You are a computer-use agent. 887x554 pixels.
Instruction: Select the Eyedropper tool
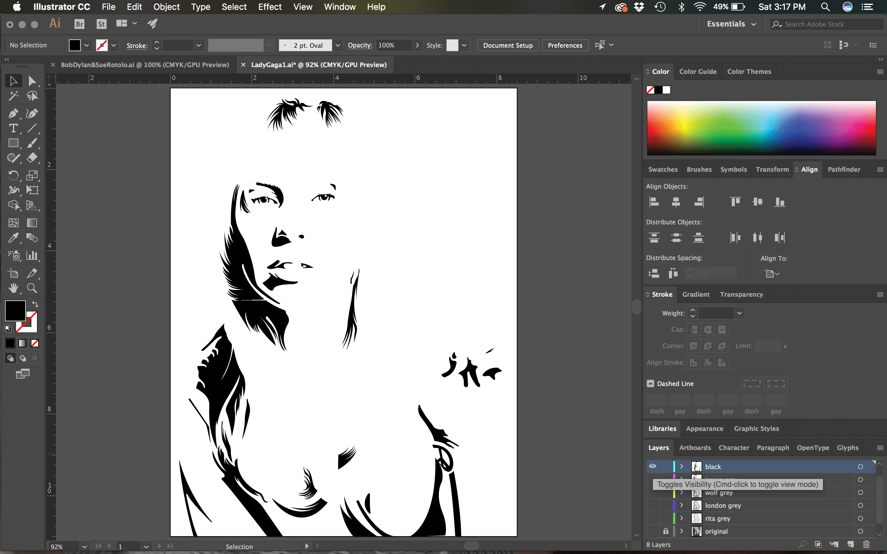pyautogui.click(x=13, y=238)
